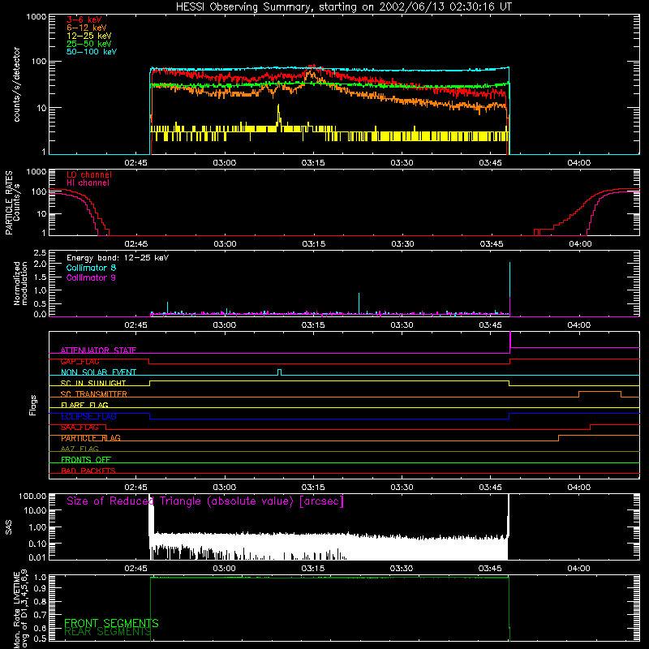
Task: Click the '100.00' y-axis value in SAS panel
Action: [x=32, y=496]
